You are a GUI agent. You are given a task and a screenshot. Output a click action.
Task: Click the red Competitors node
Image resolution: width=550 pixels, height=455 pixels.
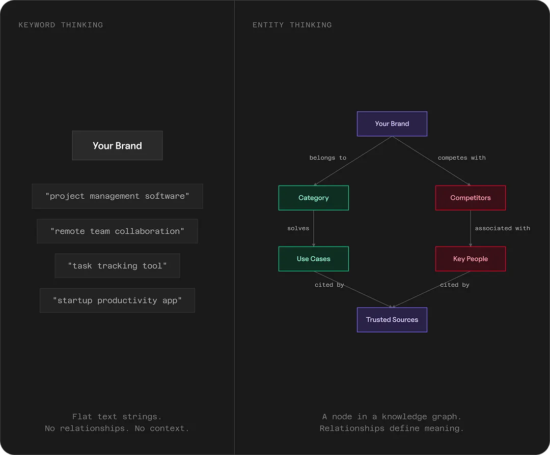coord(471,198)
